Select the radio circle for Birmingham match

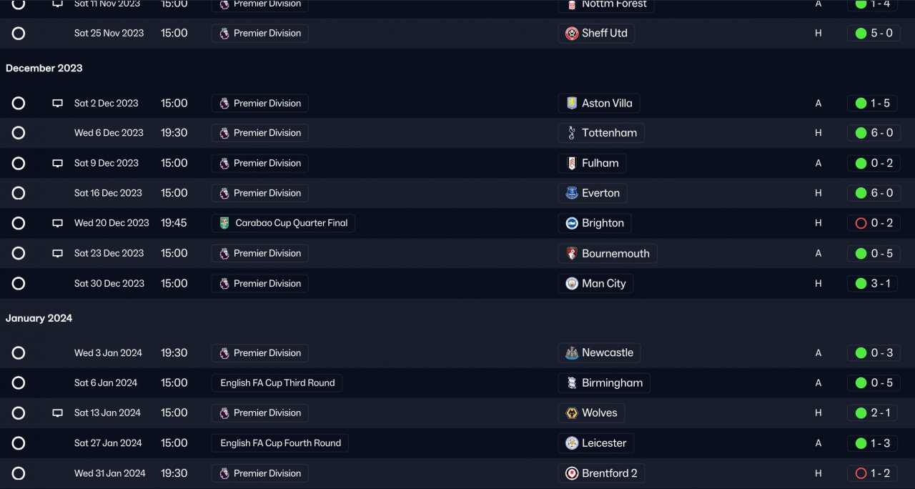pos(19,382)
